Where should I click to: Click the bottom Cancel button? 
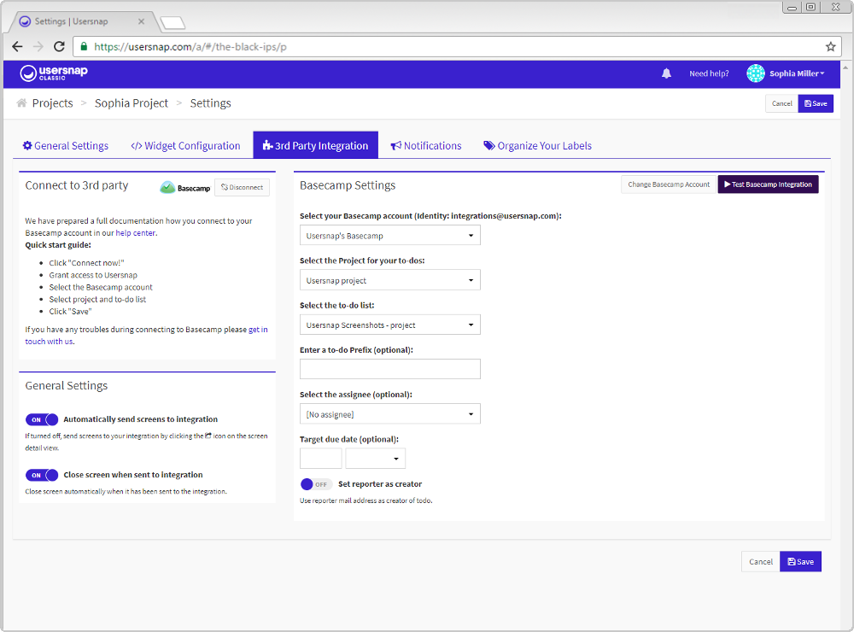760,562
